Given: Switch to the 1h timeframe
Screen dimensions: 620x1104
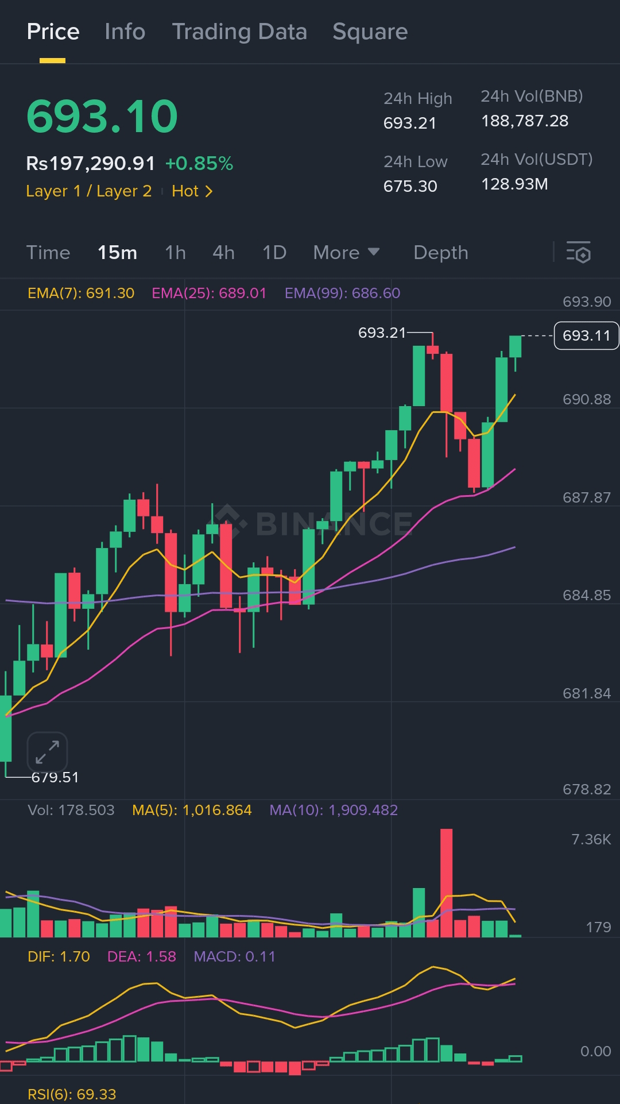Looking at the screenshot, I should click(175, 252).
